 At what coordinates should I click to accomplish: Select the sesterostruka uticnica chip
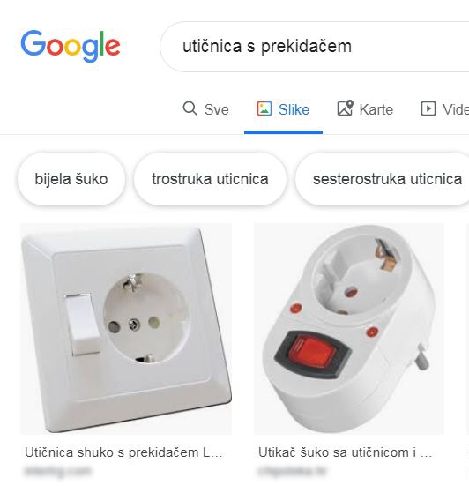pyautogui.click(x=383, y=179)
